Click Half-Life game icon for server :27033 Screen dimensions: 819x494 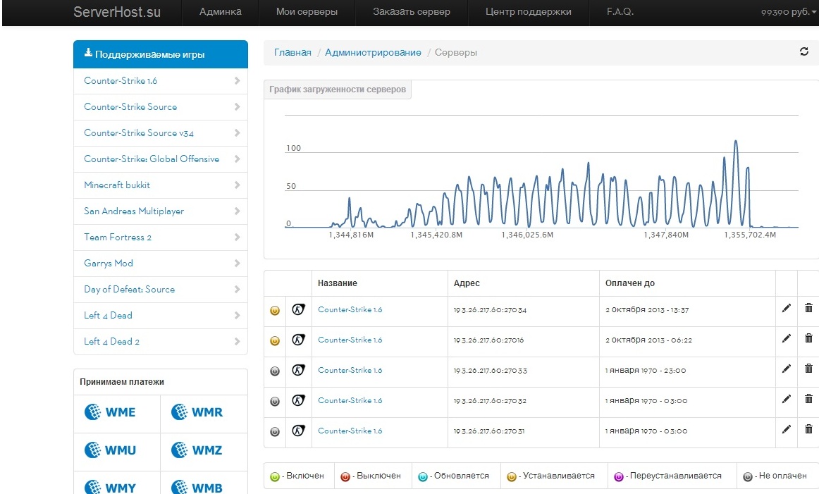(298, 370)
